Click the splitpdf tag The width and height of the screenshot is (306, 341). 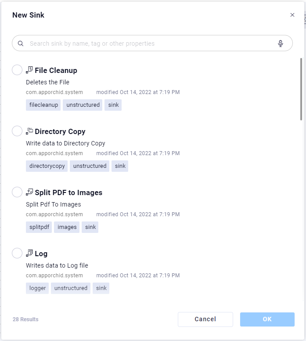39,227
